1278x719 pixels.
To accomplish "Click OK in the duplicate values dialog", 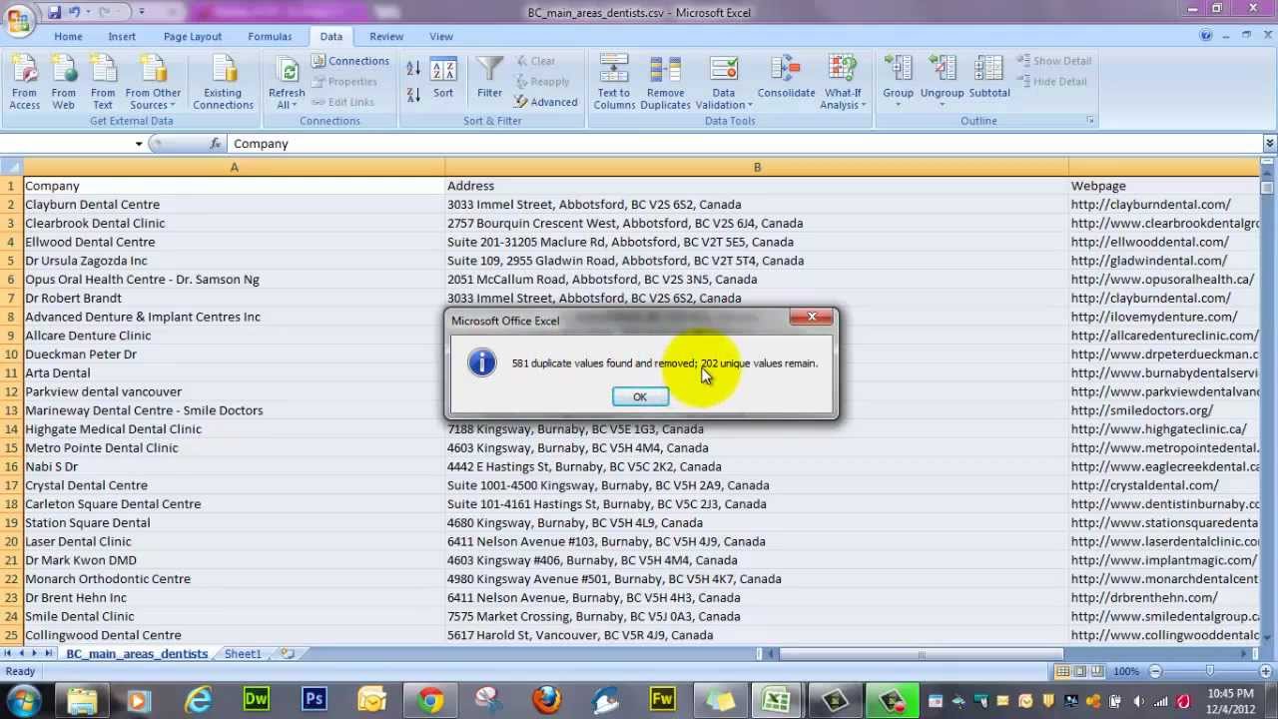I will [x=640, y=397].
